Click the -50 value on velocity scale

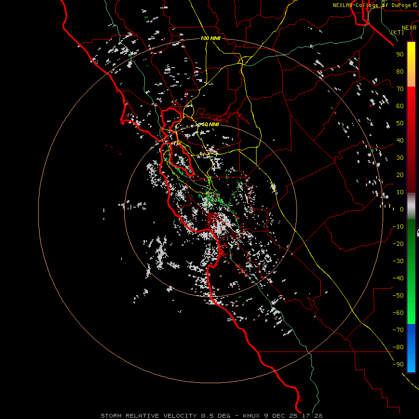[398, 296]
